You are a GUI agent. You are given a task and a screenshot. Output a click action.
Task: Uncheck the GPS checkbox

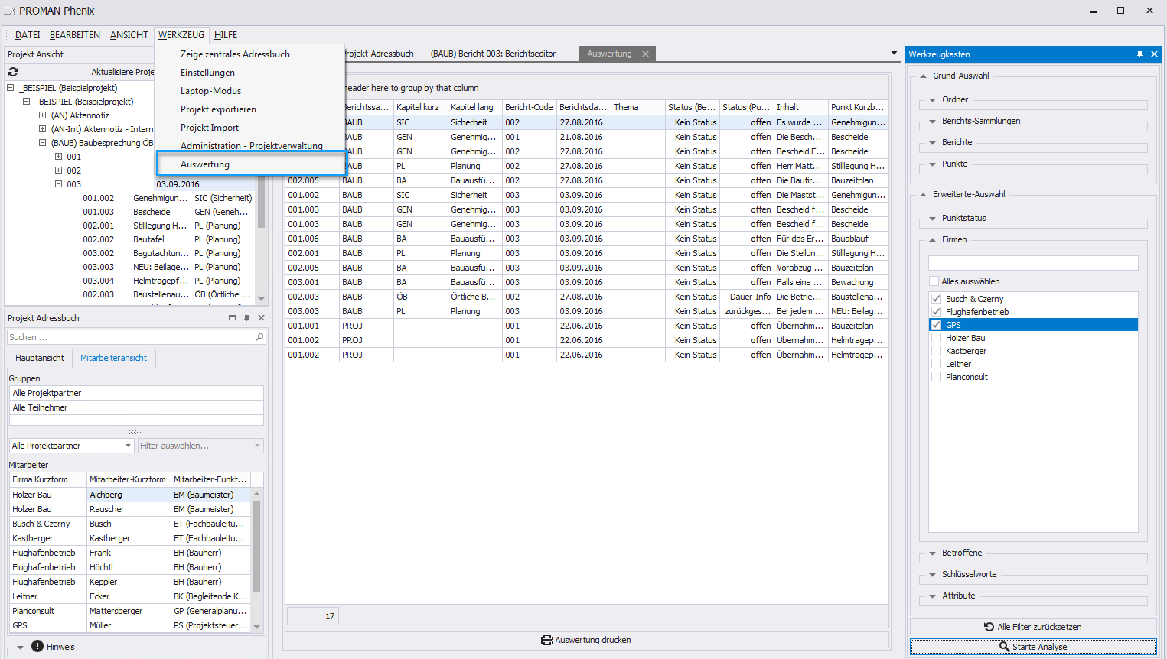coord(936,325)
